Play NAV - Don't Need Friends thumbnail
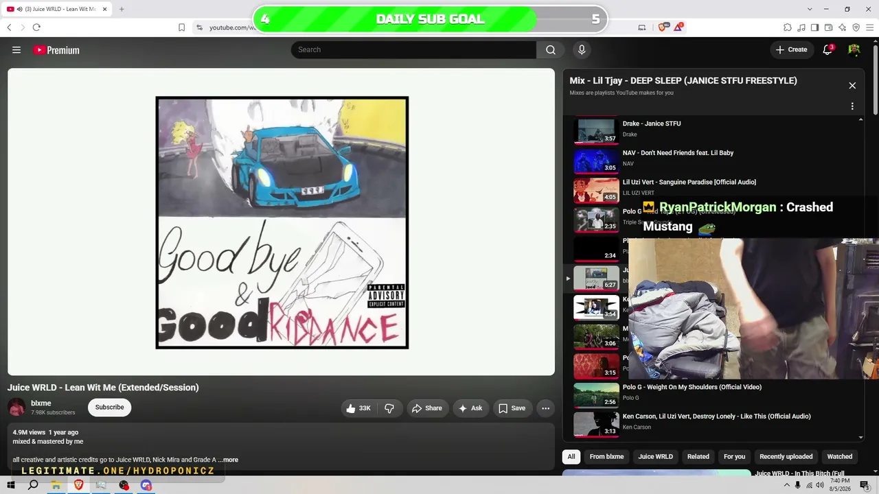 [x=596, y=161]
